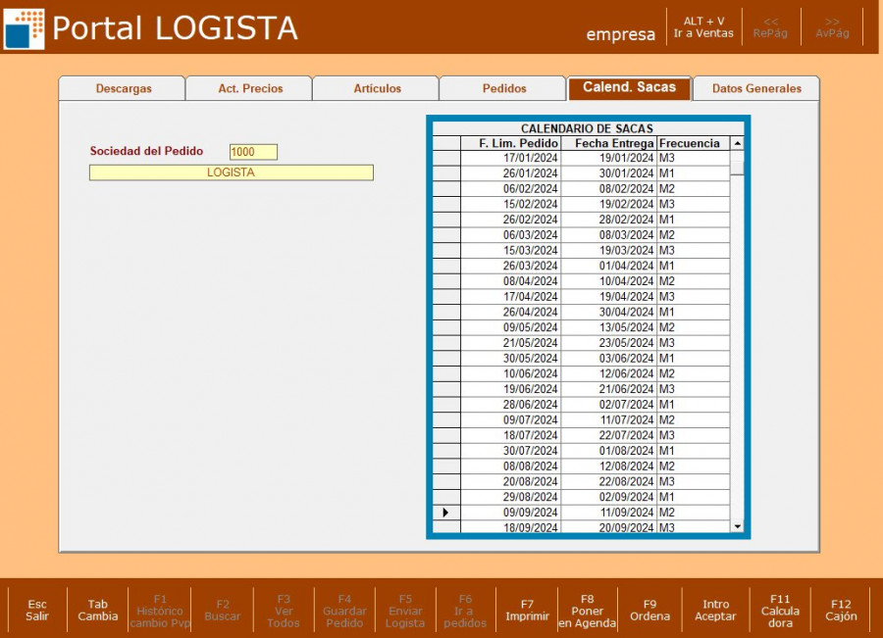The height and width of the screenshot is (638, 883).
Task: Select row selector for 17/01/2024 entry
Action: pyautogui.click(x=446, y=158)
